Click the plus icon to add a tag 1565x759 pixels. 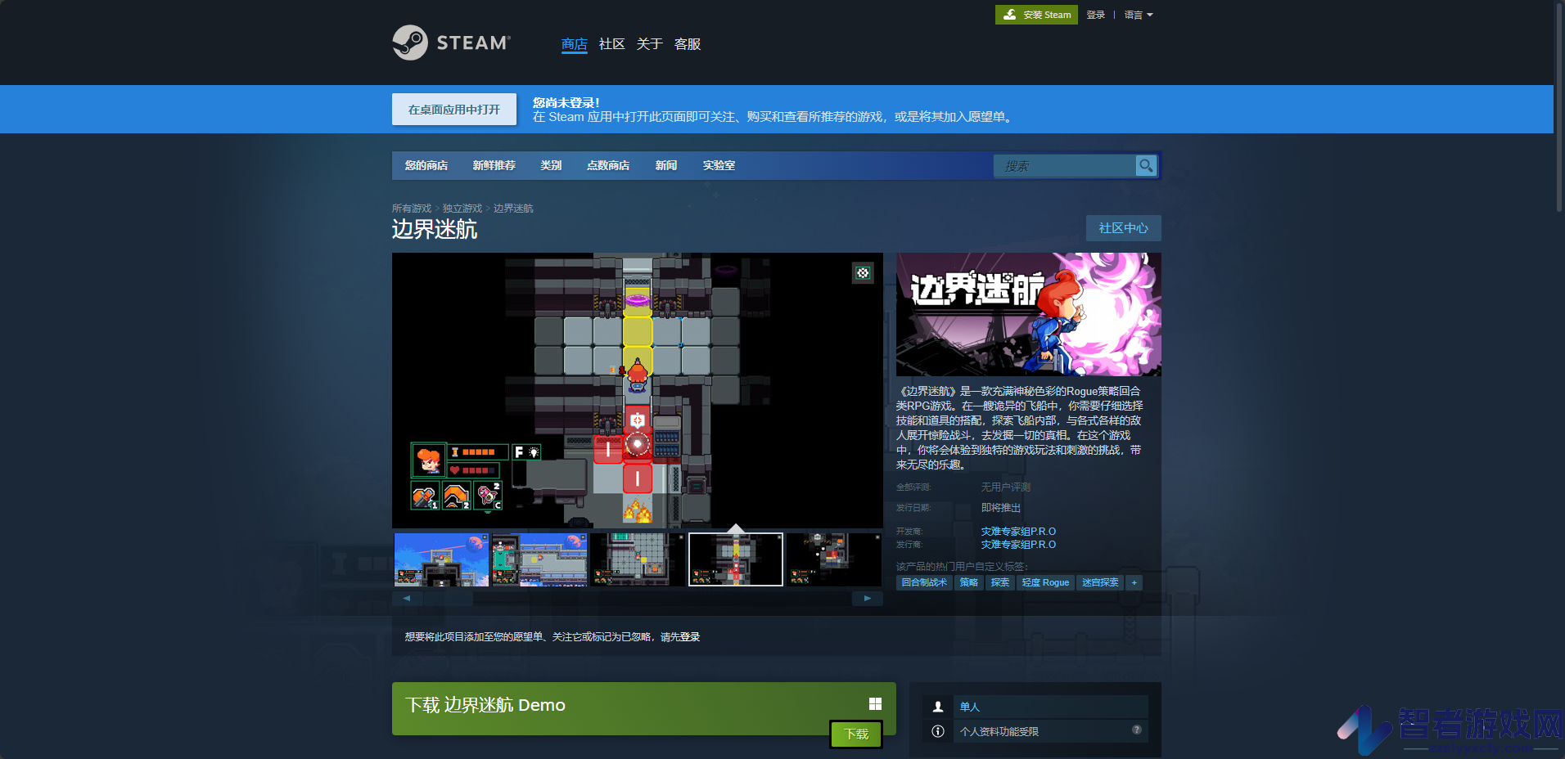1134,582
